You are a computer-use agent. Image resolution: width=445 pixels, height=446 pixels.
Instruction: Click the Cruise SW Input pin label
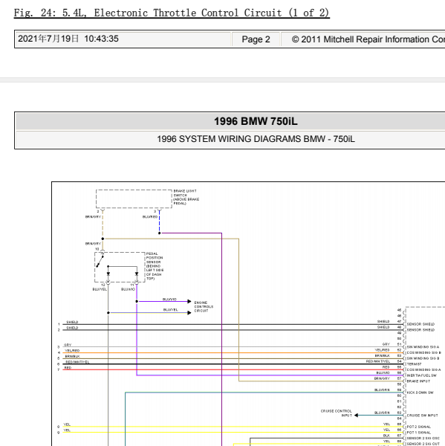tap(422, 416)
